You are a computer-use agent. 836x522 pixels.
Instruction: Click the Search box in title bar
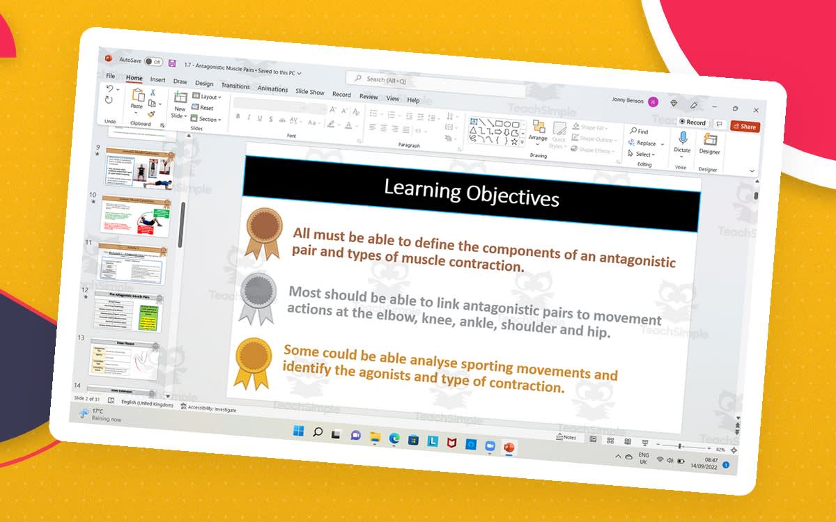coord(435,84)
